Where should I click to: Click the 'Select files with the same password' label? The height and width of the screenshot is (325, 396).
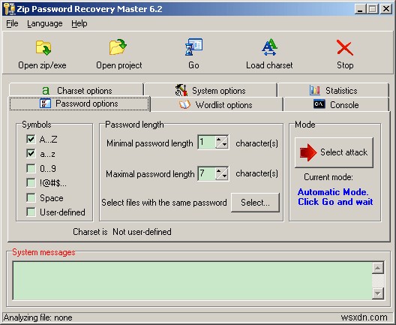click(x=164, y=203)
